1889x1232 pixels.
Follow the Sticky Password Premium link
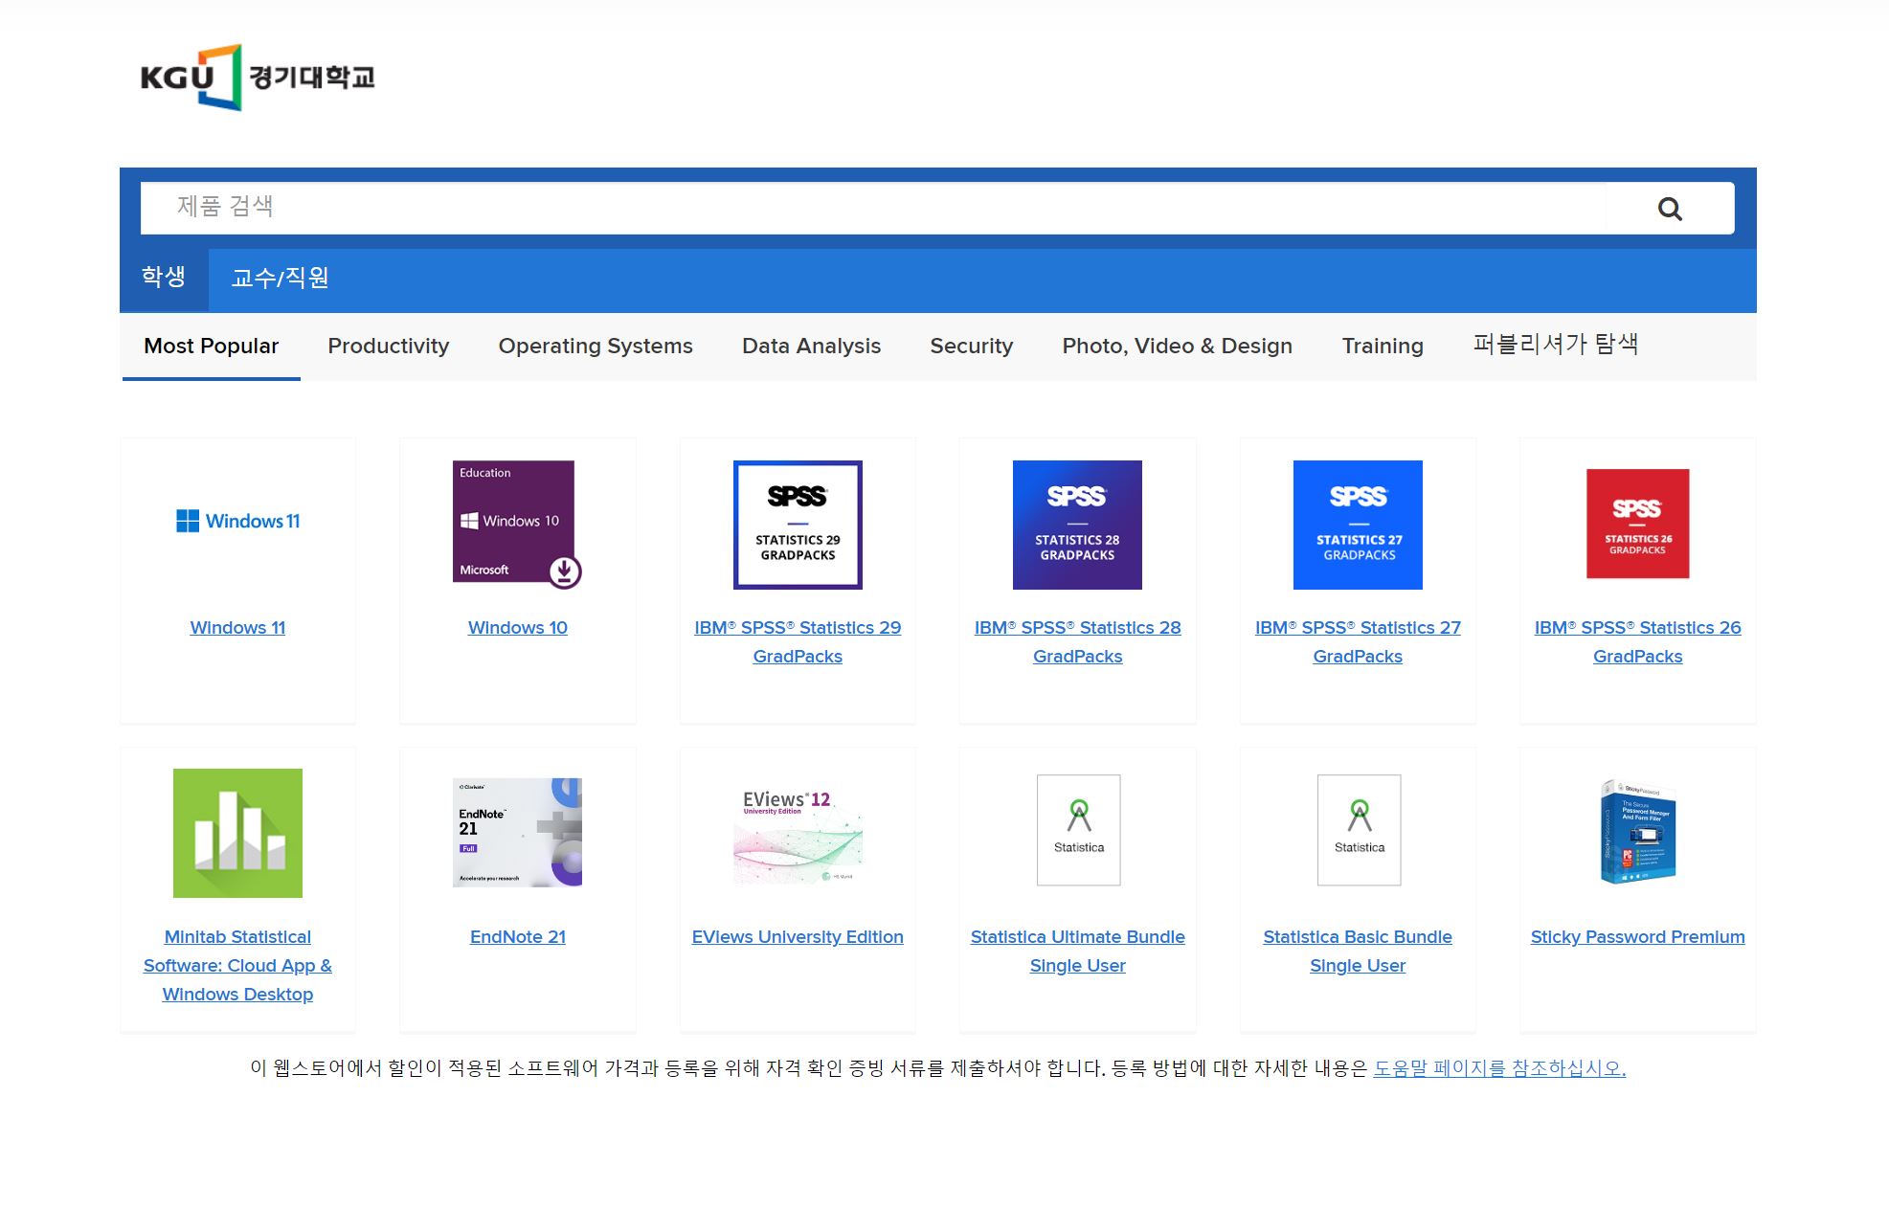[x=1637, y=937]
